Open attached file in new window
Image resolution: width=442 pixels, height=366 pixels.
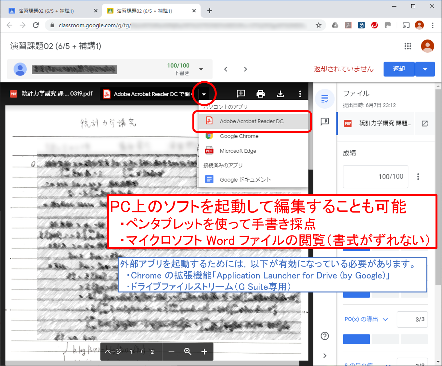click(424, 123)
